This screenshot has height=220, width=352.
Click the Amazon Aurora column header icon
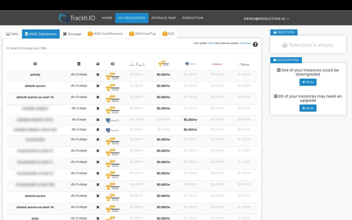163,63
